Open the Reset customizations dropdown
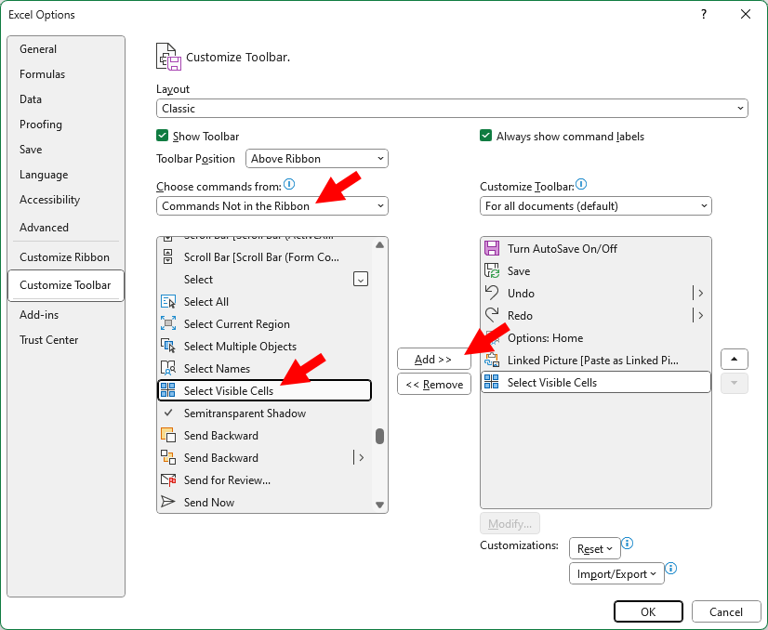The width and height of the screenshot is (768, 630). click(595, 549)
